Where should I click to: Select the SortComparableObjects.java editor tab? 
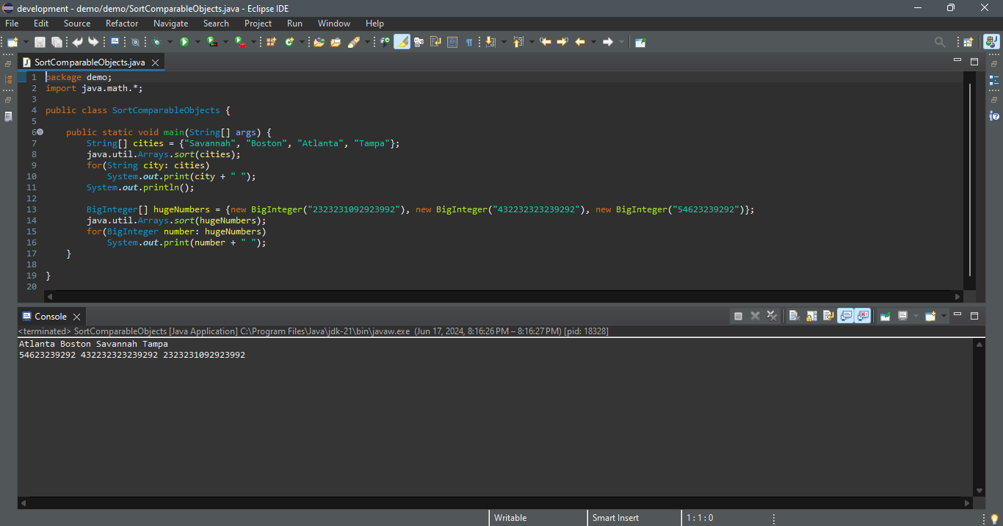click(x=89, y=62)
